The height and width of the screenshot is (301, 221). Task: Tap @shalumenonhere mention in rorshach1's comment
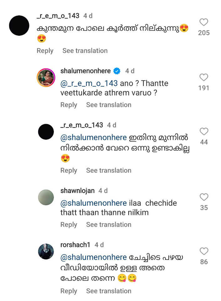click(x=93, y=257)
